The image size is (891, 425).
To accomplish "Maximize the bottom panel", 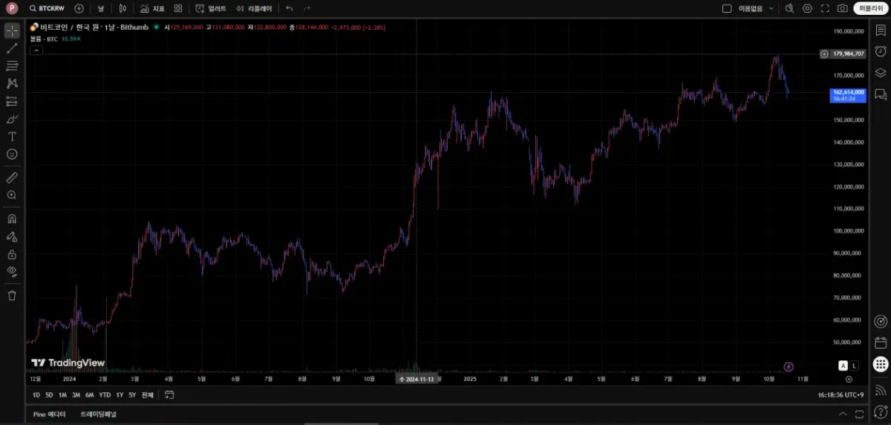I will click(x=859, y=414).
